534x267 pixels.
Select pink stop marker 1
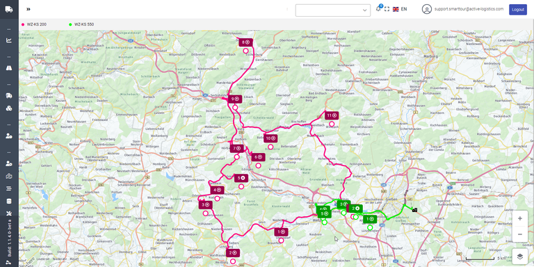point(282,232)
